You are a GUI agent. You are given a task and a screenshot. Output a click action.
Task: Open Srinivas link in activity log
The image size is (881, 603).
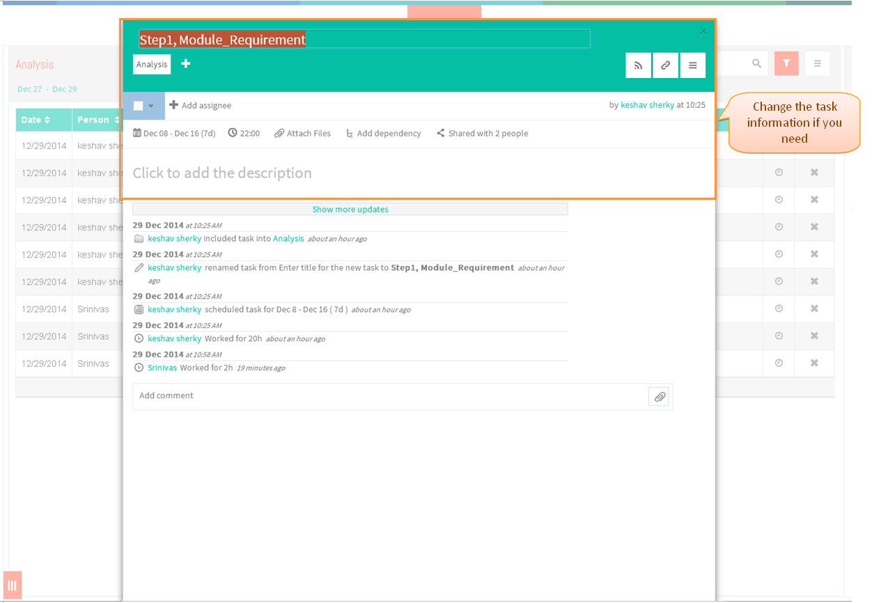click(x=162, y=368)
